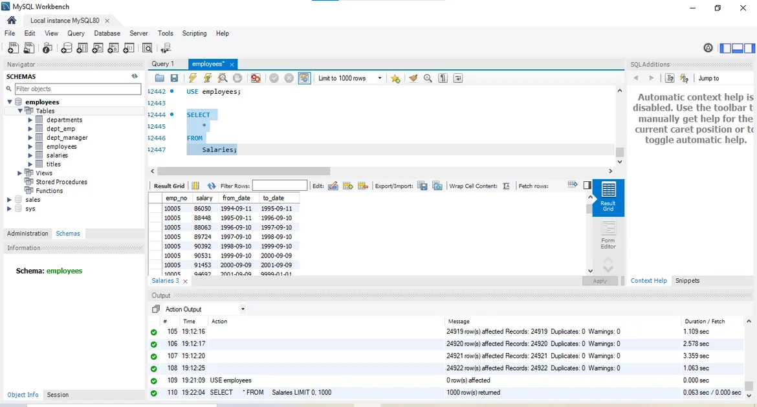Viewport: 757px width, 407px height.
Task: Open the Action Output dropdown
Action: (243, 309)
